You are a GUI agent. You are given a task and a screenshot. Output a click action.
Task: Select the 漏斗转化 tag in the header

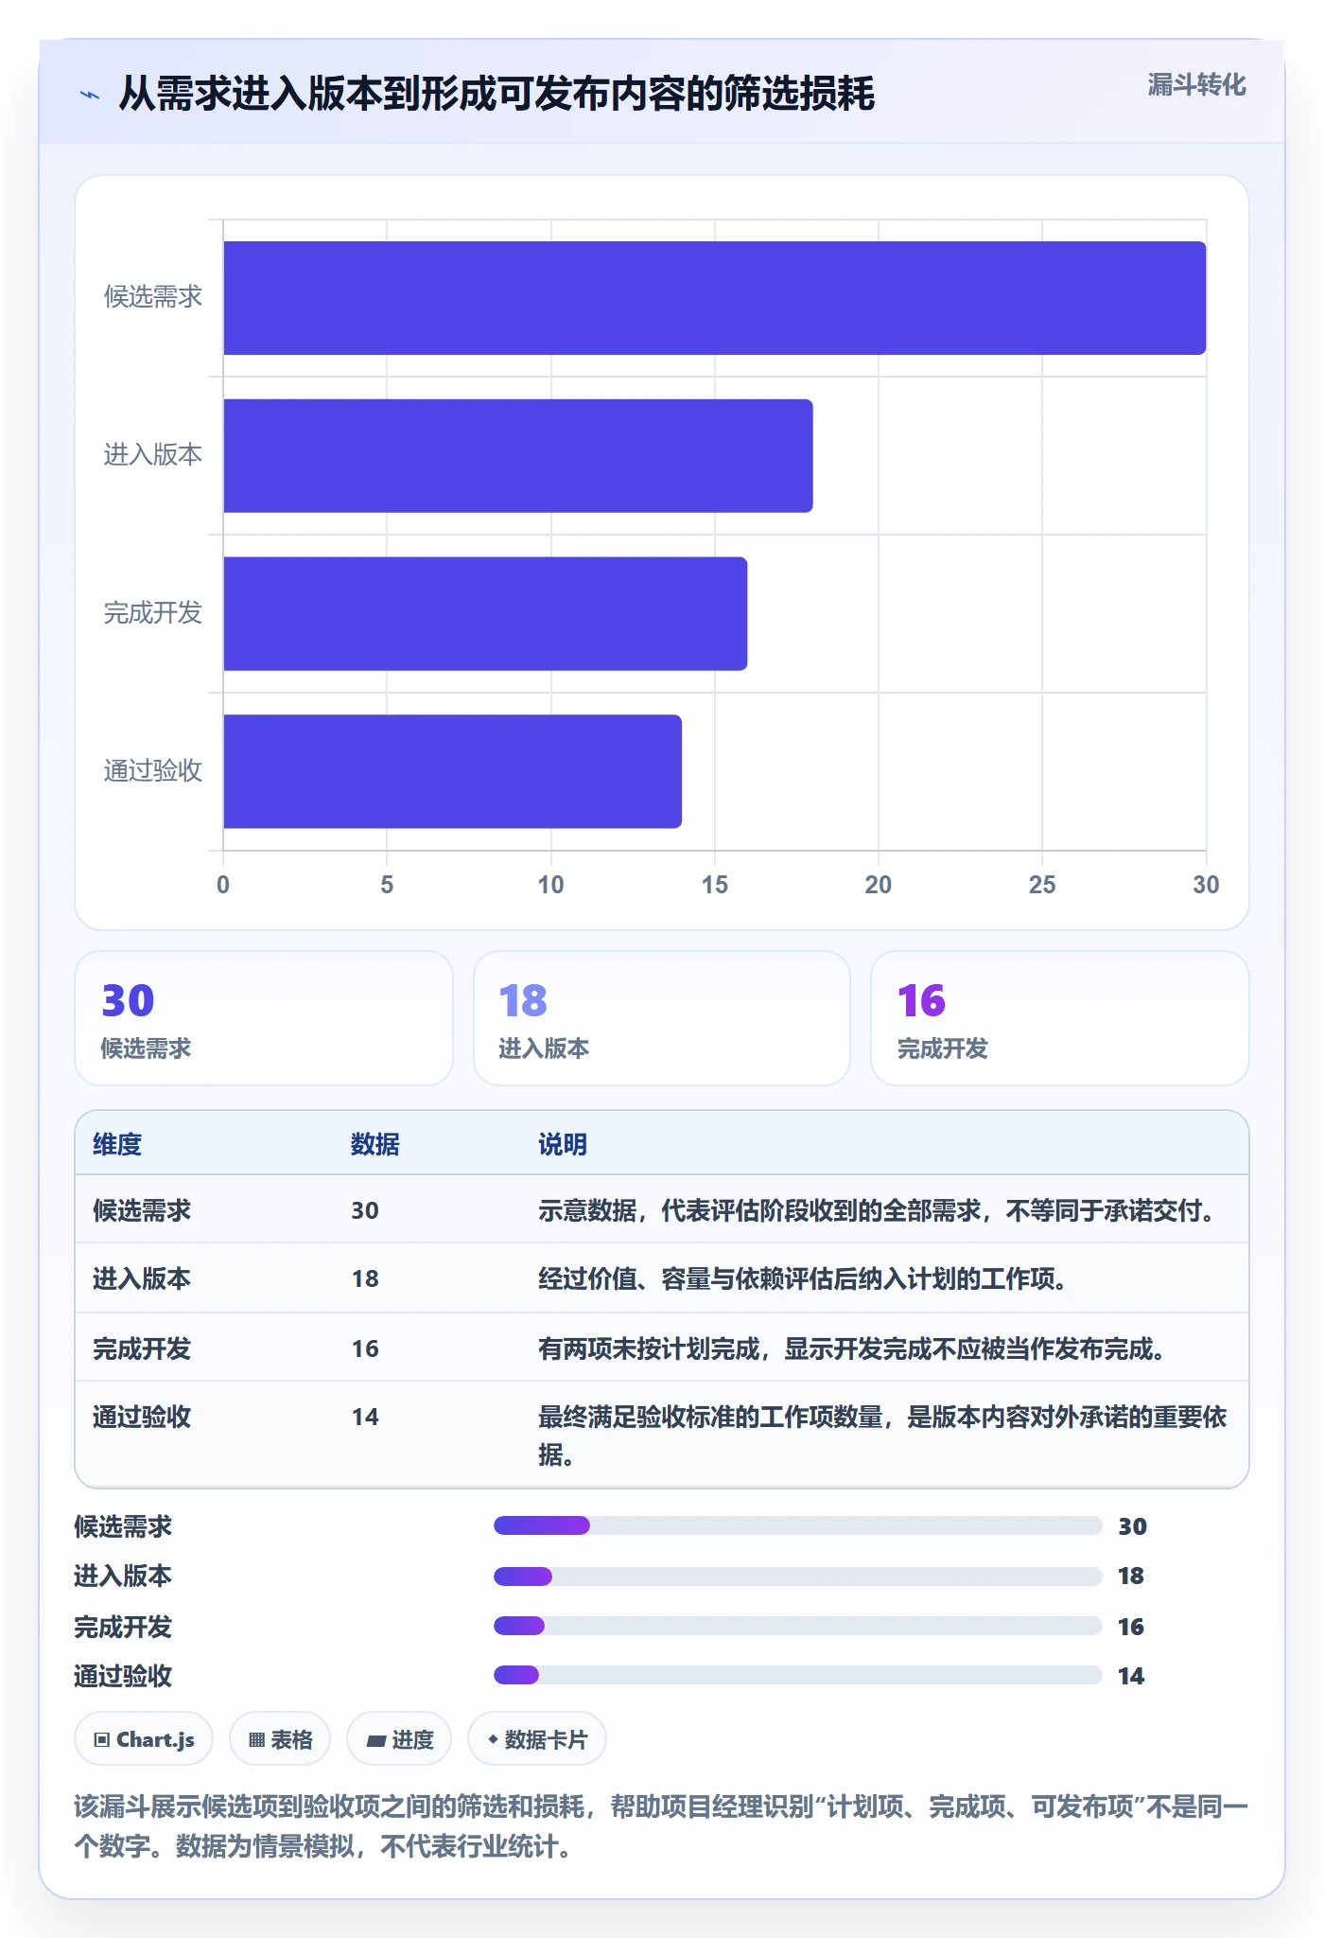tap(1196, 85)
